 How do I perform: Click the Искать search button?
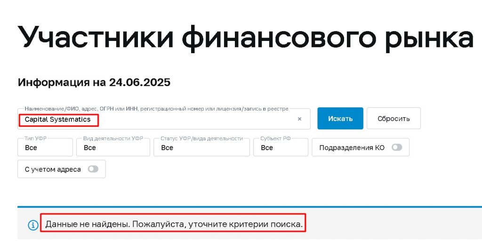tap(340, 118)
